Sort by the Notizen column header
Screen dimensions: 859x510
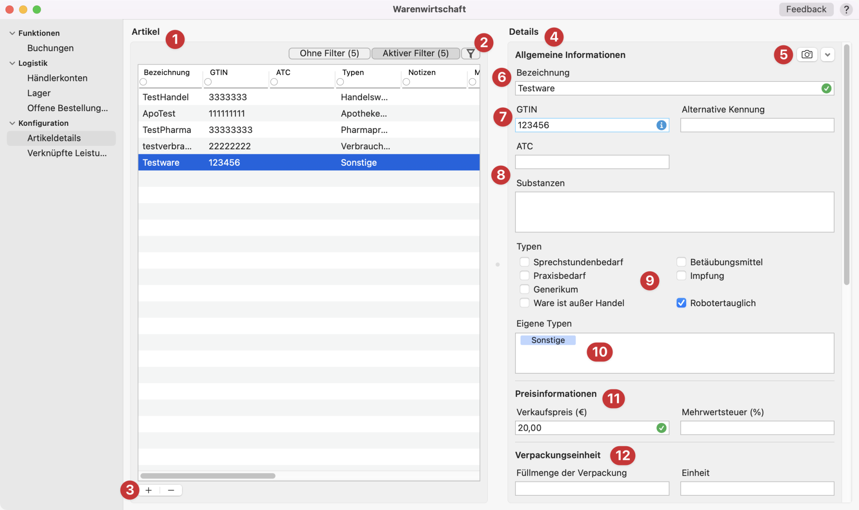click(422, 72)
